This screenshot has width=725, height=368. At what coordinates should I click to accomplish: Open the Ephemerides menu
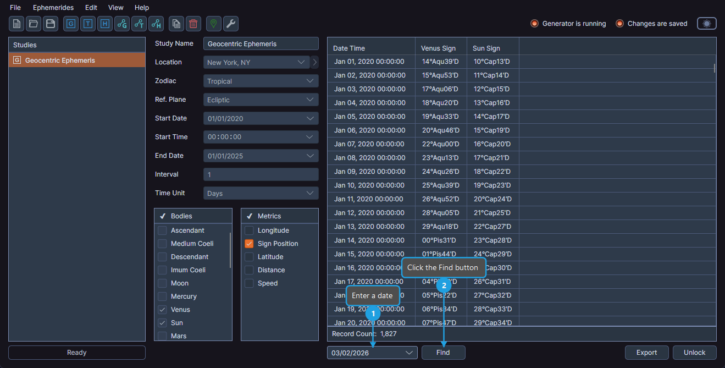pos(53,7)
